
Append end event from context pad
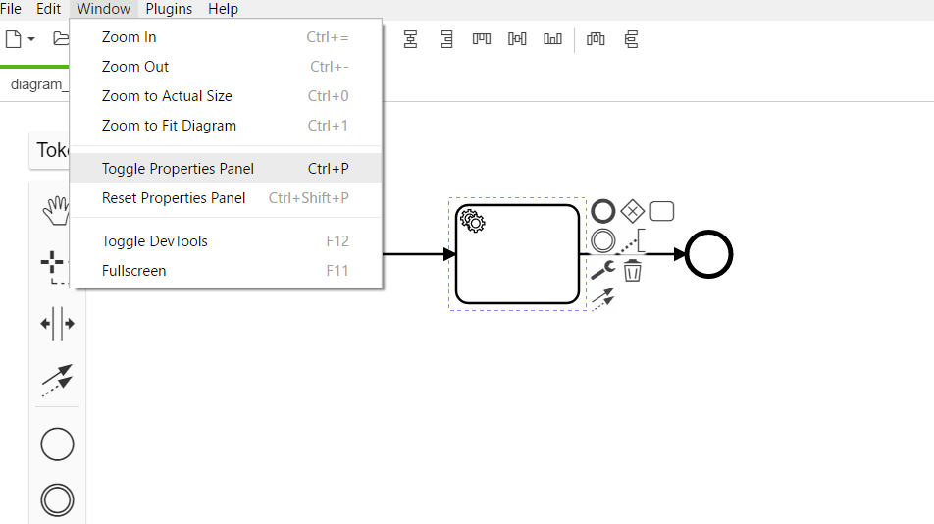pyautogui.click(x=602, y=211)
